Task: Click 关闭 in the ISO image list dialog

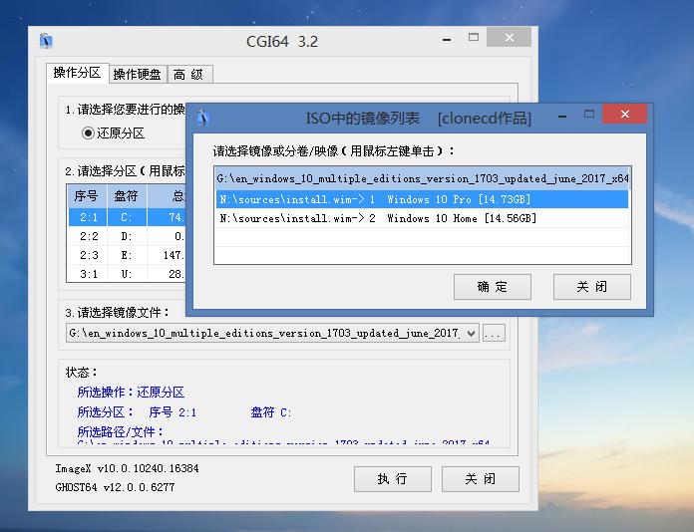Action: click(x=591, y=287)
